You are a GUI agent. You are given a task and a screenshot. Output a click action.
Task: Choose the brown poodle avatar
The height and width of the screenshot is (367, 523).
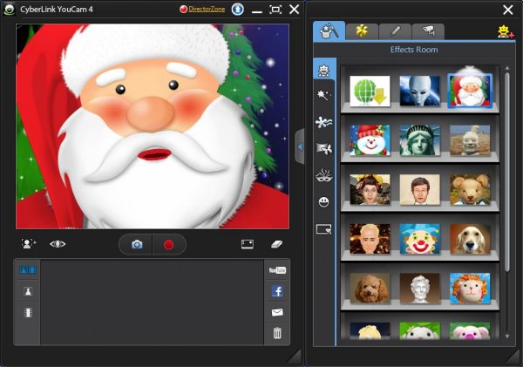(x=370, y=289)
